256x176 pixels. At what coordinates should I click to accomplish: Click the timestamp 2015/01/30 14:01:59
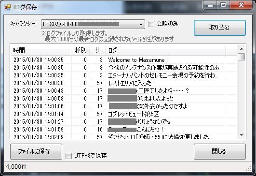39,130
